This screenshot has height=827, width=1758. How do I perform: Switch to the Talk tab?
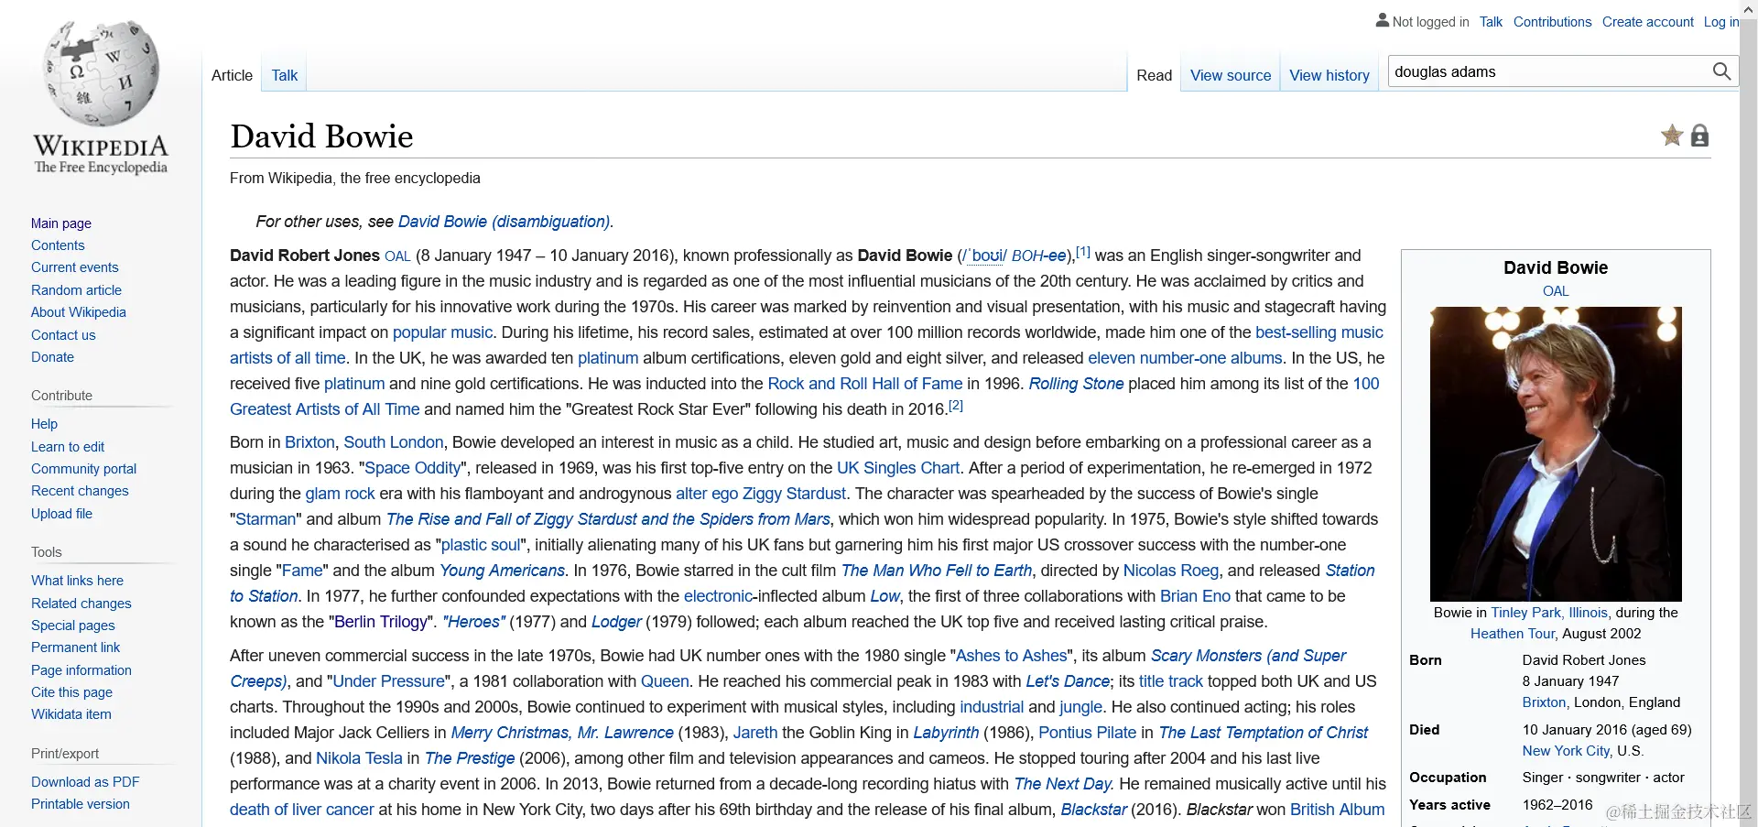click(x=285, y=75)
